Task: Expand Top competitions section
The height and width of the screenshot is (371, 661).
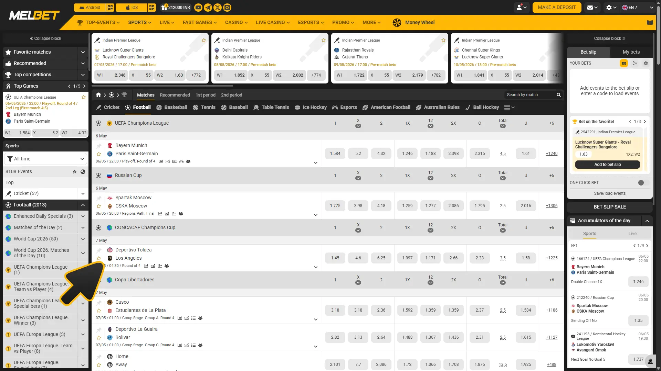Action: [x=83, y=75]
